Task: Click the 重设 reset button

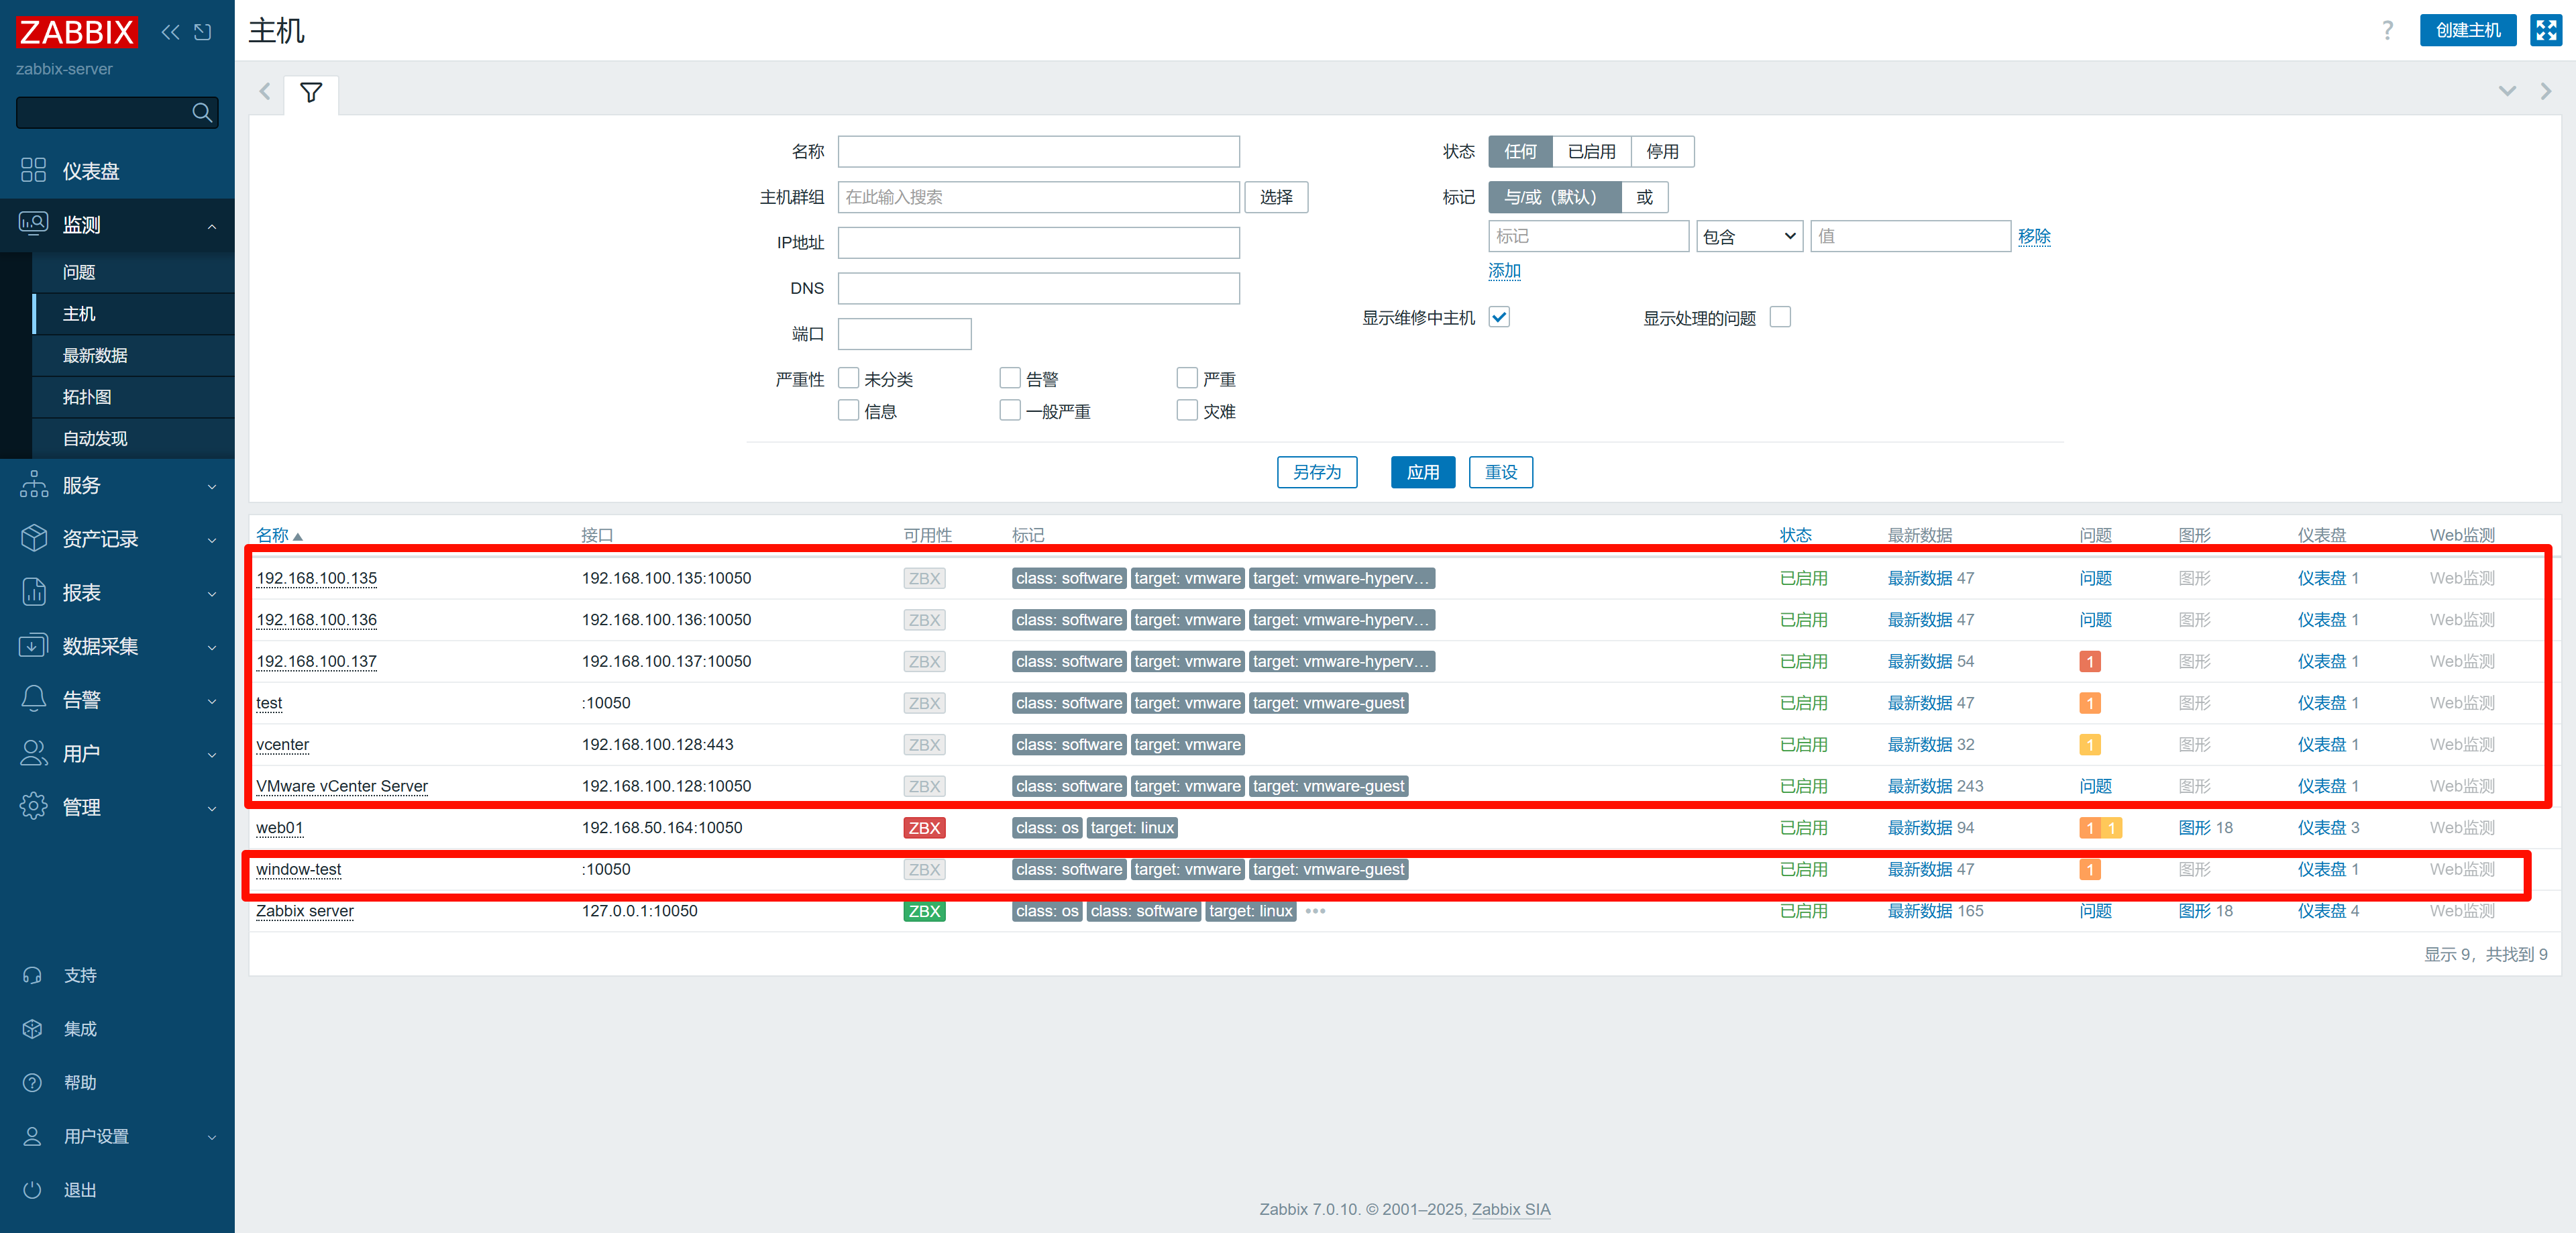Action: 1501,472
